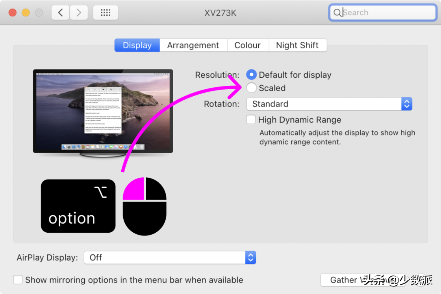Image resolution: width=441 pixels, height=294 pixels.
Task: Open the Night Shift tab
Action: tap(297, 45)
